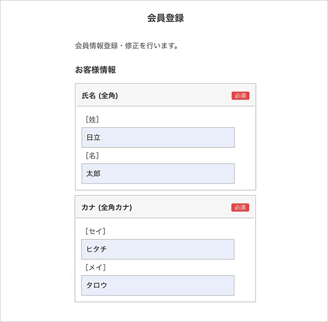
Task: Click the [セイ] field label
Action: point(95,231)
